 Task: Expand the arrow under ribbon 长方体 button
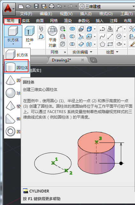tap(13, 44)
